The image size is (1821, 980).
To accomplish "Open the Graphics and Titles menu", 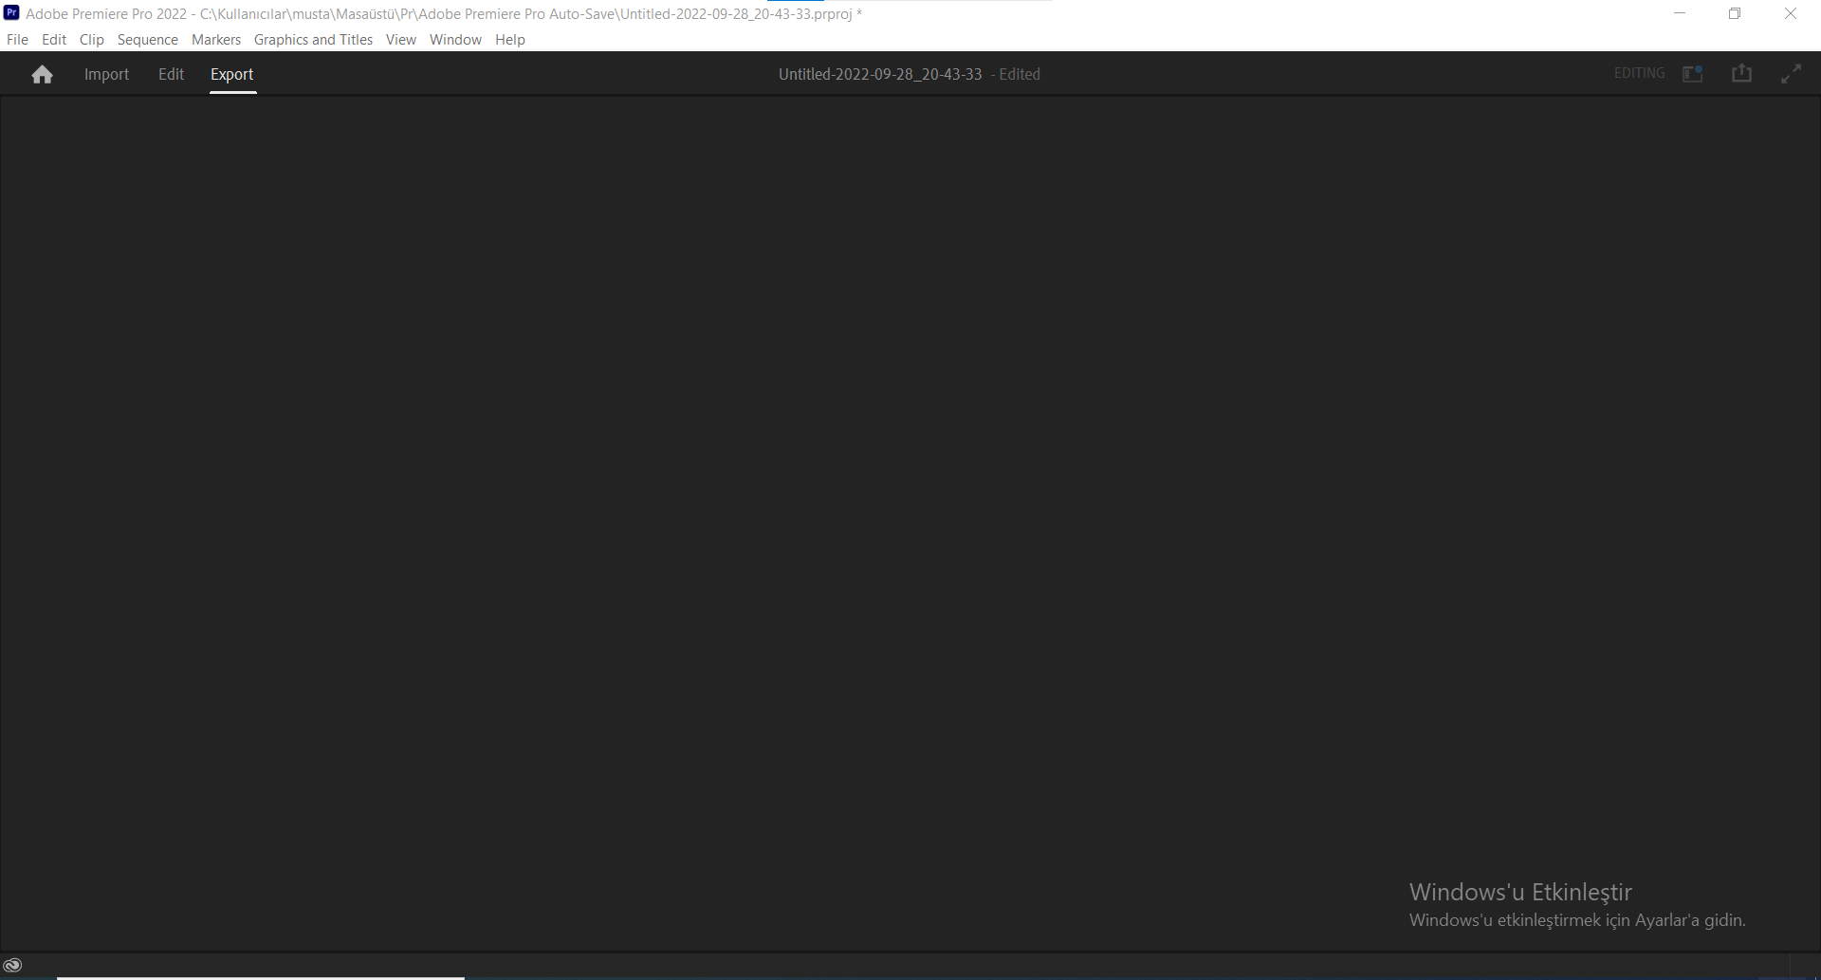I will pyautogui.click(x=313, y=39).
